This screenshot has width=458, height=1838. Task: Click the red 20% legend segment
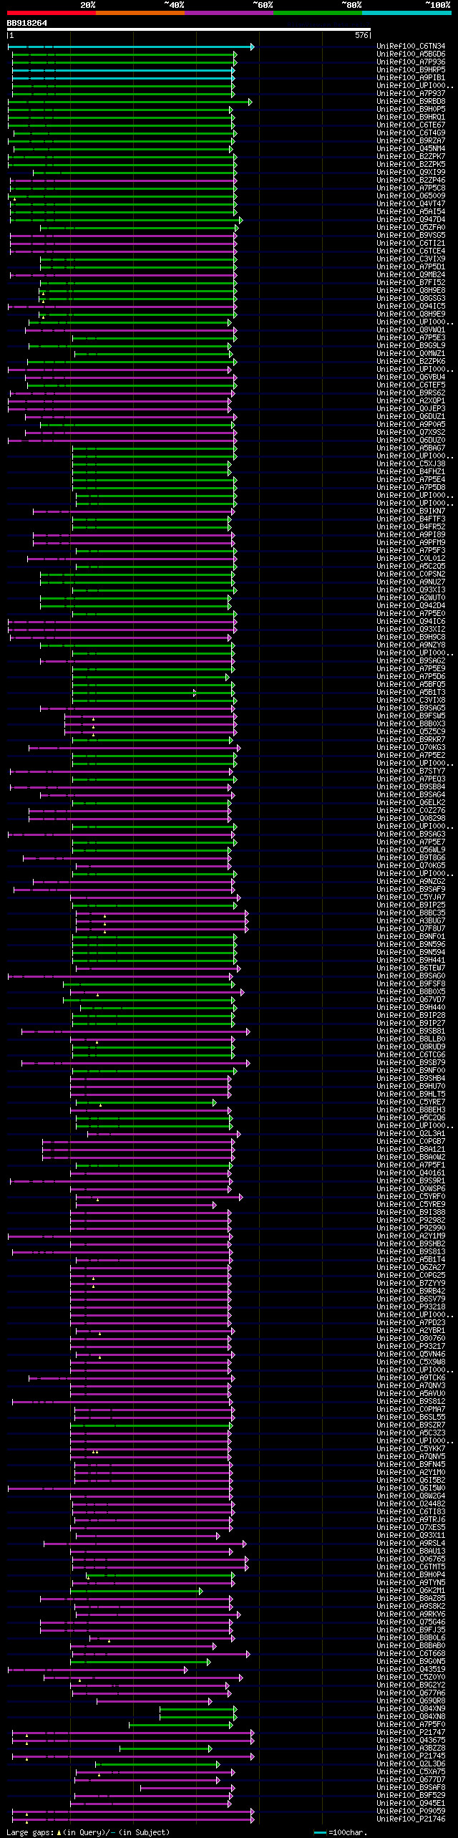(52, 13)
